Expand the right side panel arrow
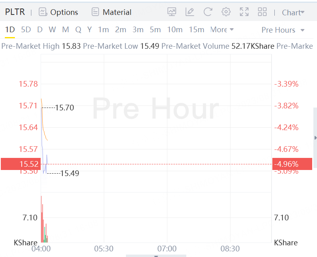The width and height of the screenshot is (317, 257). pyautogui.click(x=315, y=138)
